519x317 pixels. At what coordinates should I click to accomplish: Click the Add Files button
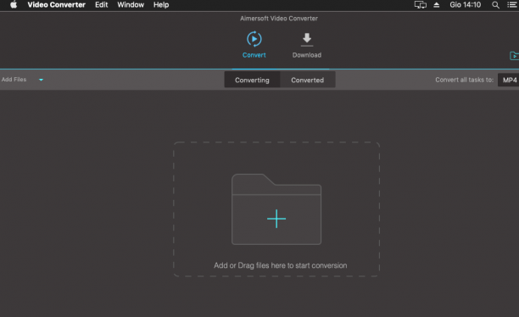[x=14, y=80]
